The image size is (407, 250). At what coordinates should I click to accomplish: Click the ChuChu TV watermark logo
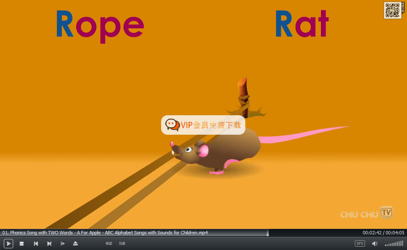tap(367, 214)
